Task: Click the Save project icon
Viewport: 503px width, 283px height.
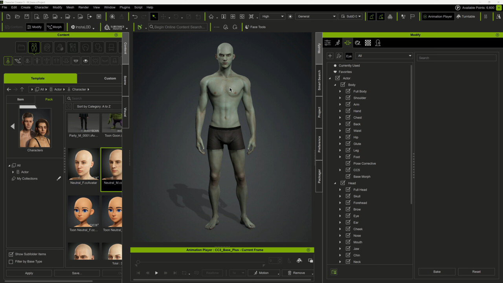Action: tap(27, 17)
